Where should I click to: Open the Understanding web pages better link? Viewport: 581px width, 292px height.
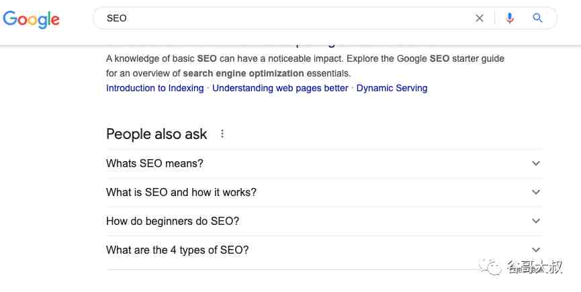coord(280,88)
